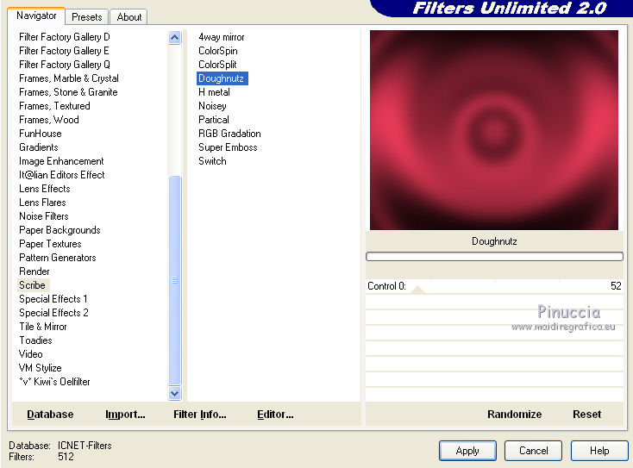Select Toadies category

[x=35, y=340]
